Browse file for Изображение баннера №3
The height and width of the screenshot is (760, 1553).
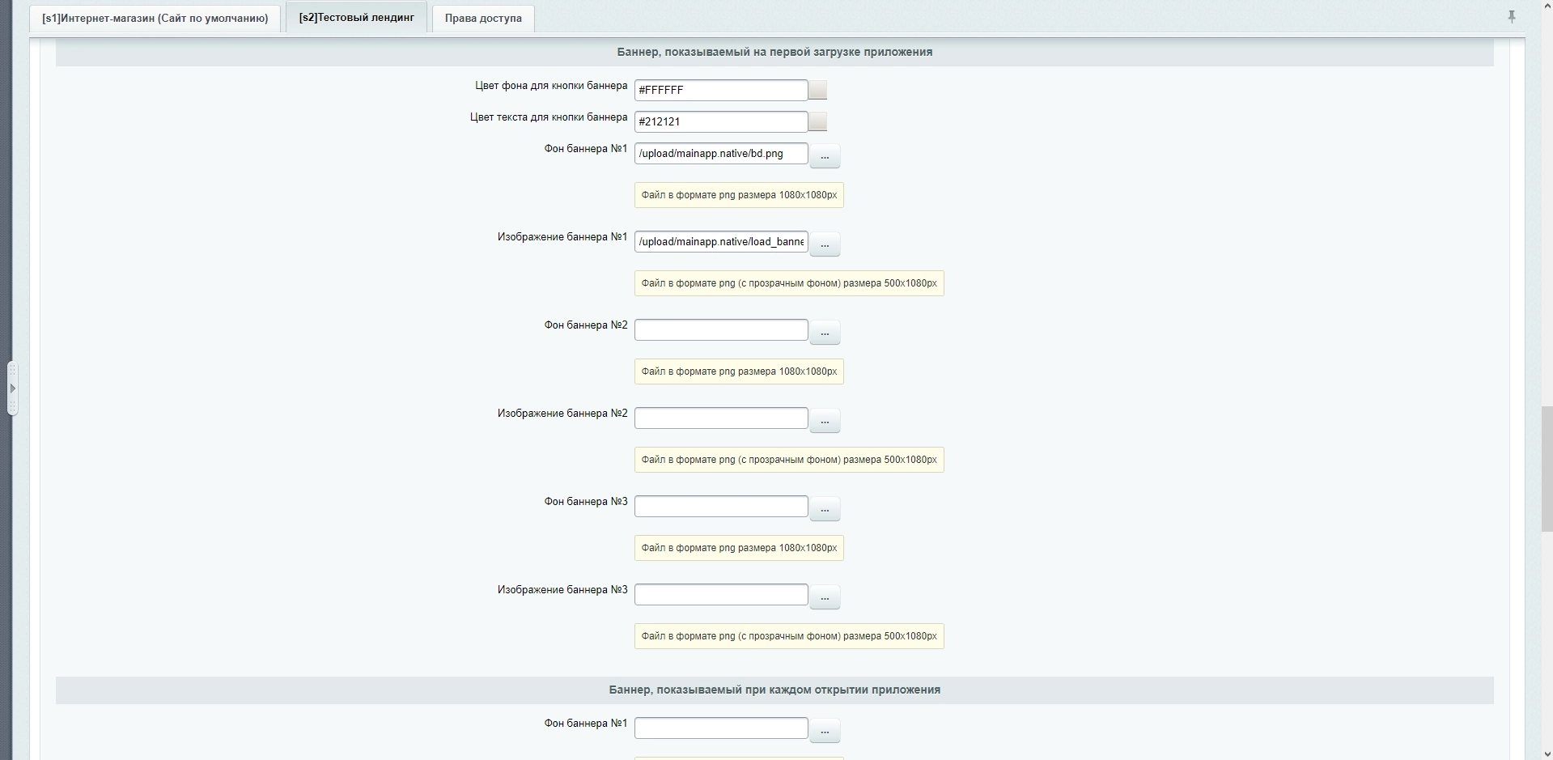point(825,597)
